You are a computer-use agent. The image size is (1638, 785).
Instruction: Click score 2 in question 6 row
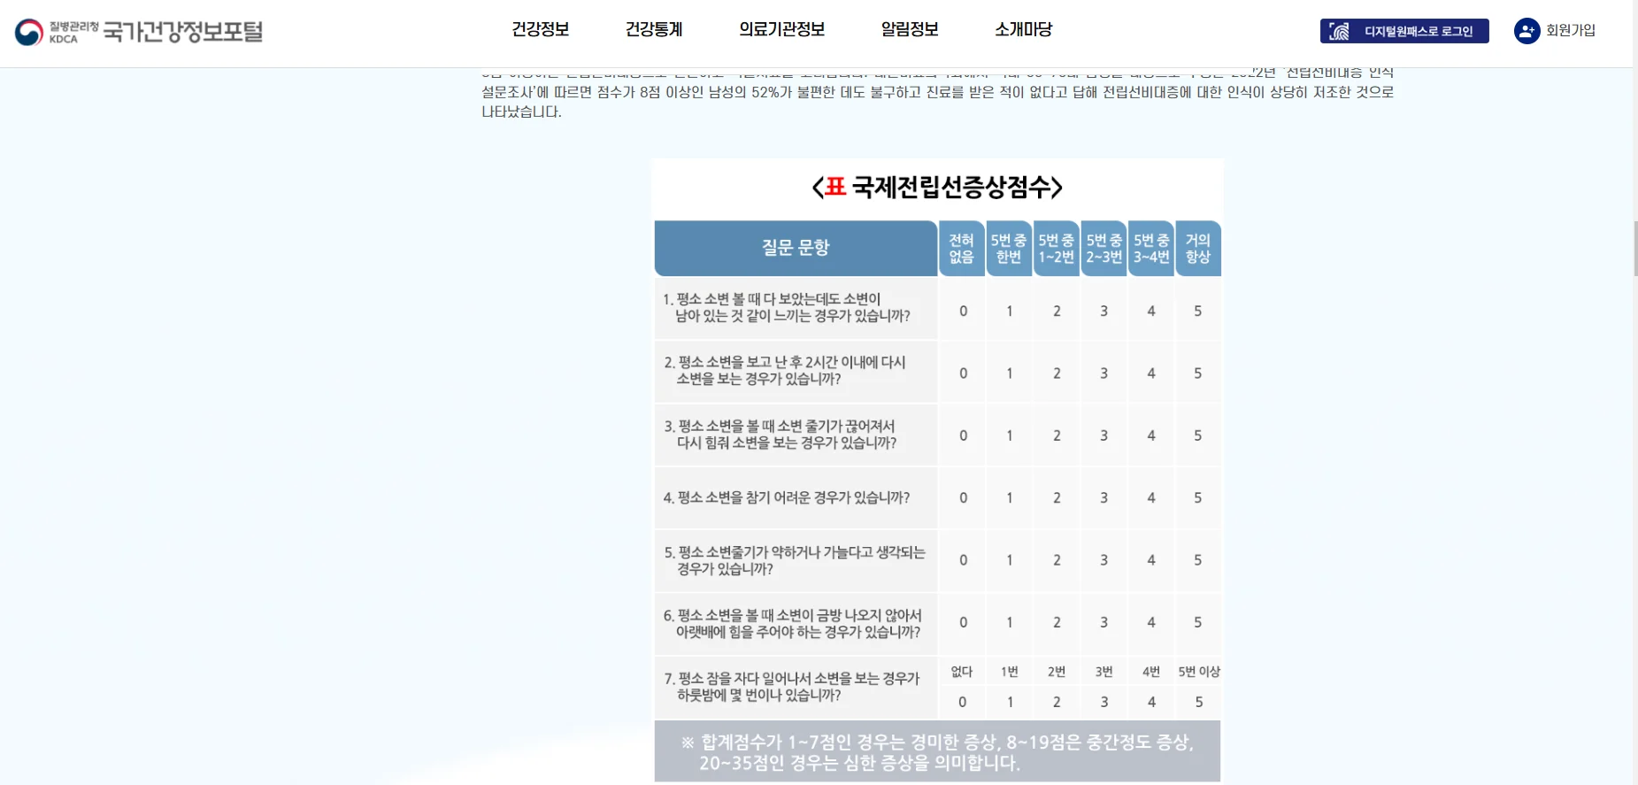1057,622
